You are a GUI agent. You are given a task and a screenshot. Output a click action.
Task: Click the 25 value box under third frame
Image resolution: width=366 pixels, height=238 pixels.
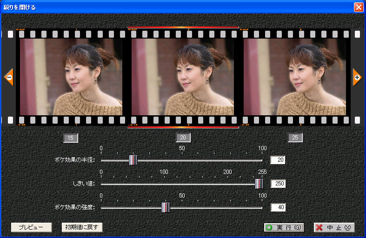pos(295,138)
